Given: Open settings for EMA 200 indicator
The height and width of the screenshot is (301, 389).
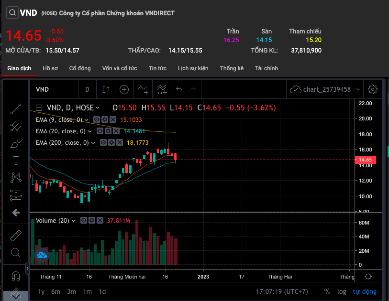Looking at the screenshot, I should pyautogui.click(x=111, y=142).
